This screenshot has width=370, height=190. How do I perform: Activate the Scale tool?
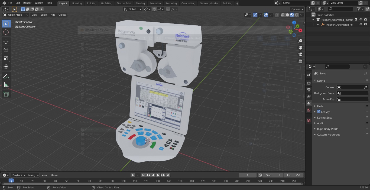(x=6, y=58)
